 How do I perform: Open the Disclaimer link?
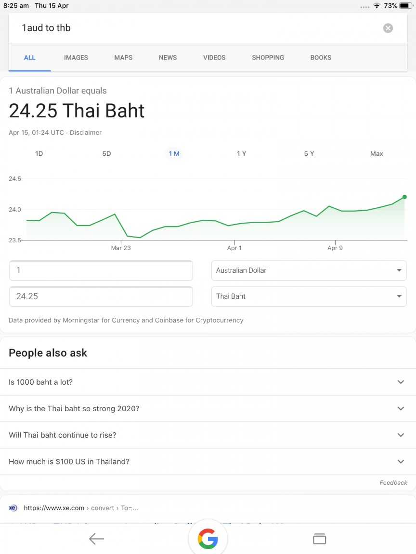pyautogui.click(x=86, y=133)
